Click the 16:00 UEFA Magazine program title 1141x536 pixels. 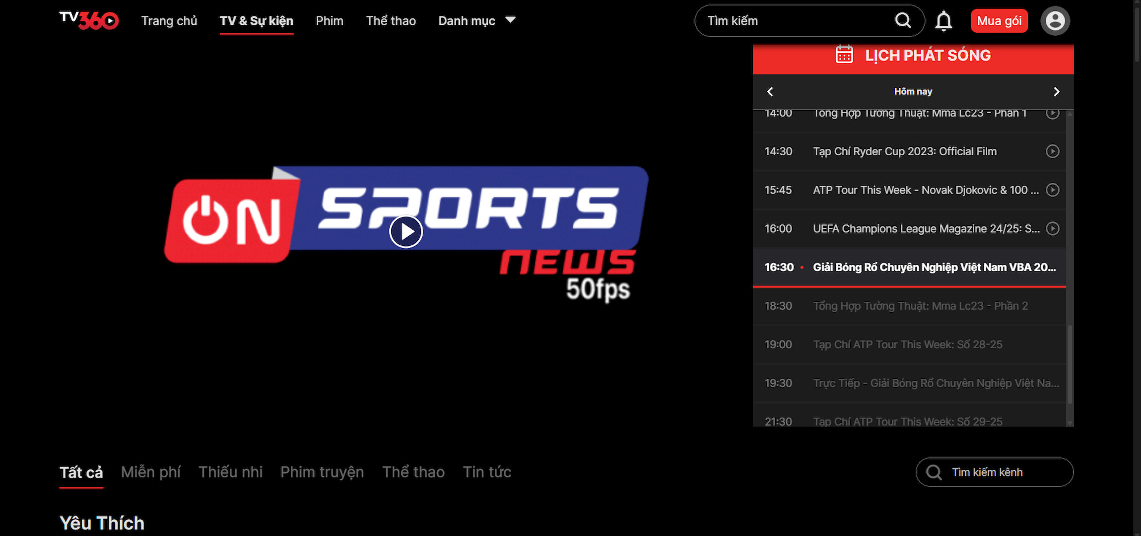tap(926, 229)
